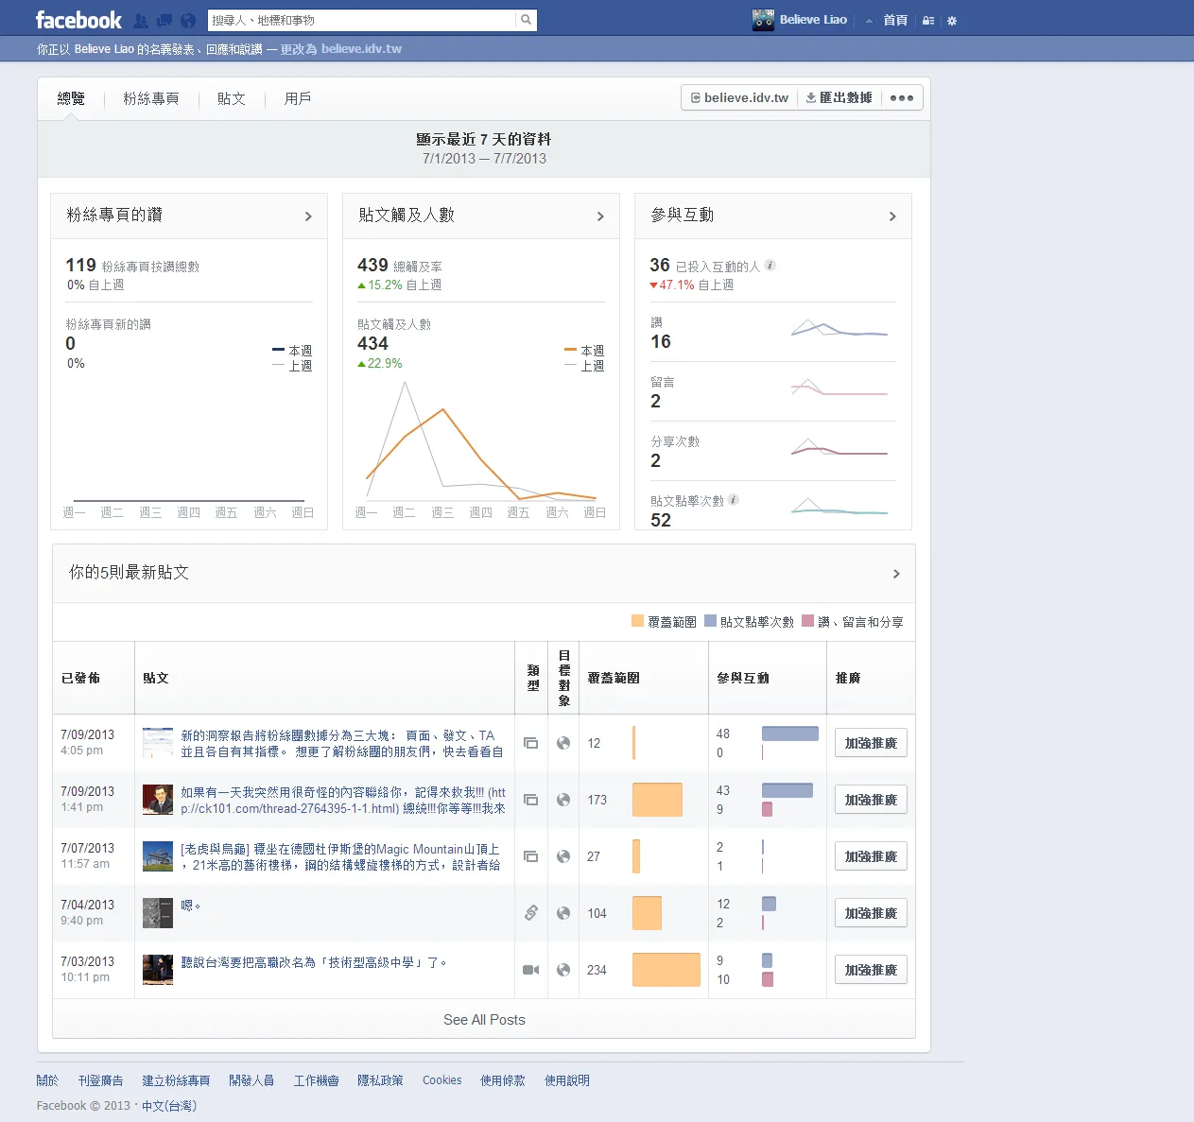Screen dimensions: 1194x1122
Task: Click thumbnail of the 7/03/2013 post
Action: pyautogui.click(x=158, y=970)
